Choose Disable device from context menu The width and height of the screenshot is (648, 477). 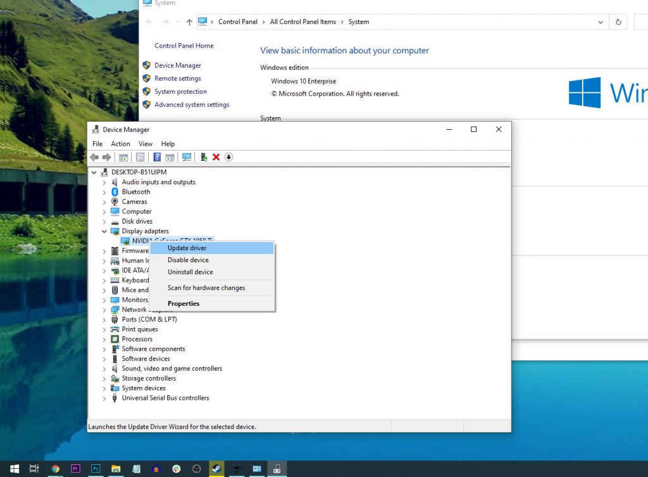[211, 260]
